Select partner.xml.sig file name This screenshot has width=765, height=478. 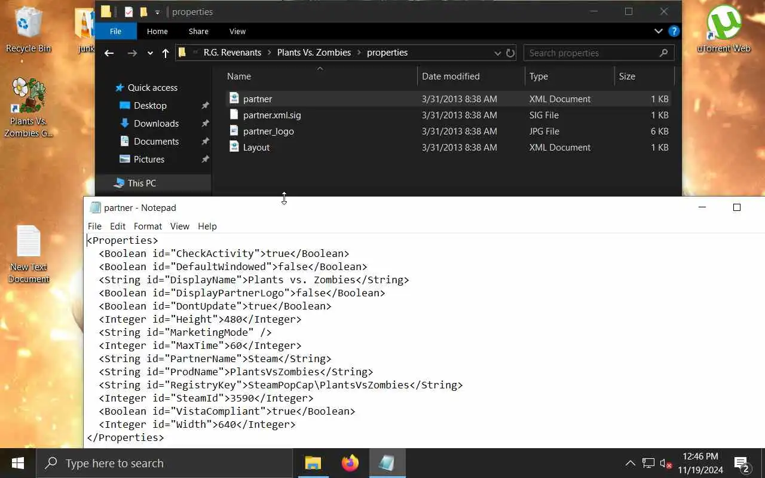pos(272,115)
